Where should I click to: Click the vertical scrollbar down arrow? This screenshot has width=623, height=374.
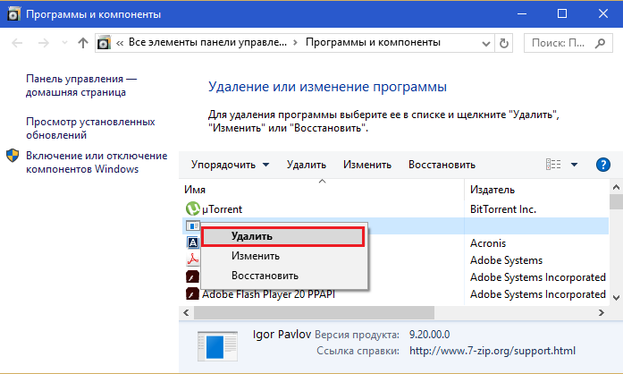click(616, 298)
